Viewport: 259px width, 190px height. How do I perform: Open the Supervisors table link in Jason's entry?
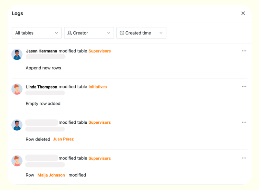[99, 51]
